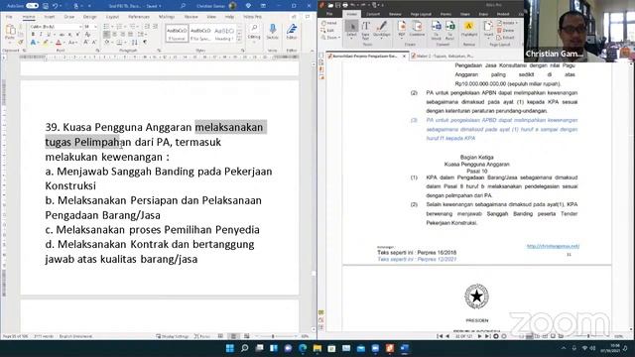Sort paragraph button (A-Z)
635x357 pixels.
pos(135,42)
